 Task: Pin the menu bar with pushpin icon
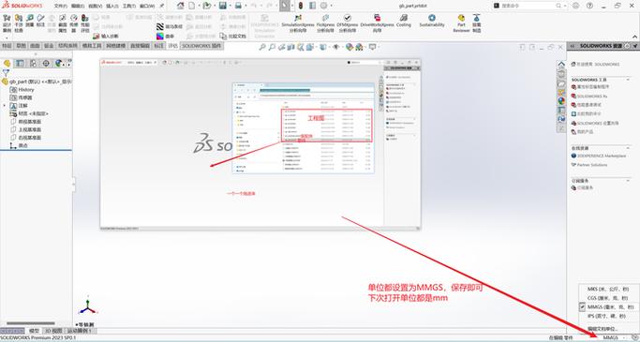pyautogui.click(x=161, y=6)
